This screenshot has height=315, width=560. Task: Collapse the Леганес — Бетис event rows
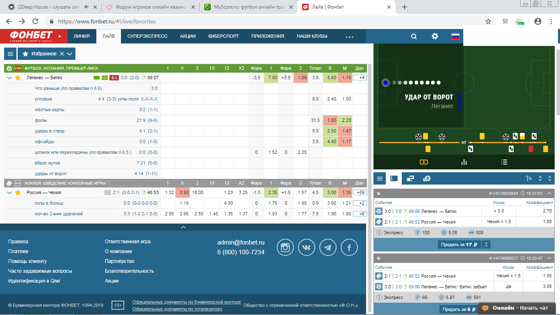9,78
